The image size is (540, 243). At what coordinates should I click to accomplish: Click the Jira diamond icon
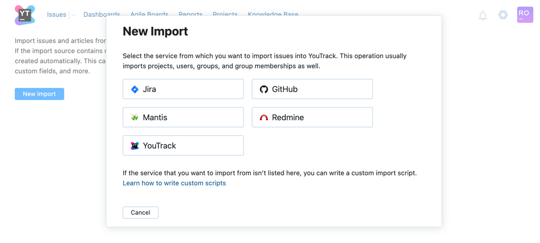(x=135, y=89)
